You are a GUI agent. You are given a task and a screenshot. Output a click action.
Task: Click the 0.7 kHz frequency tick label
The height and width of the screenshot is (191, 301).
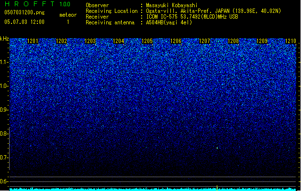4,158
